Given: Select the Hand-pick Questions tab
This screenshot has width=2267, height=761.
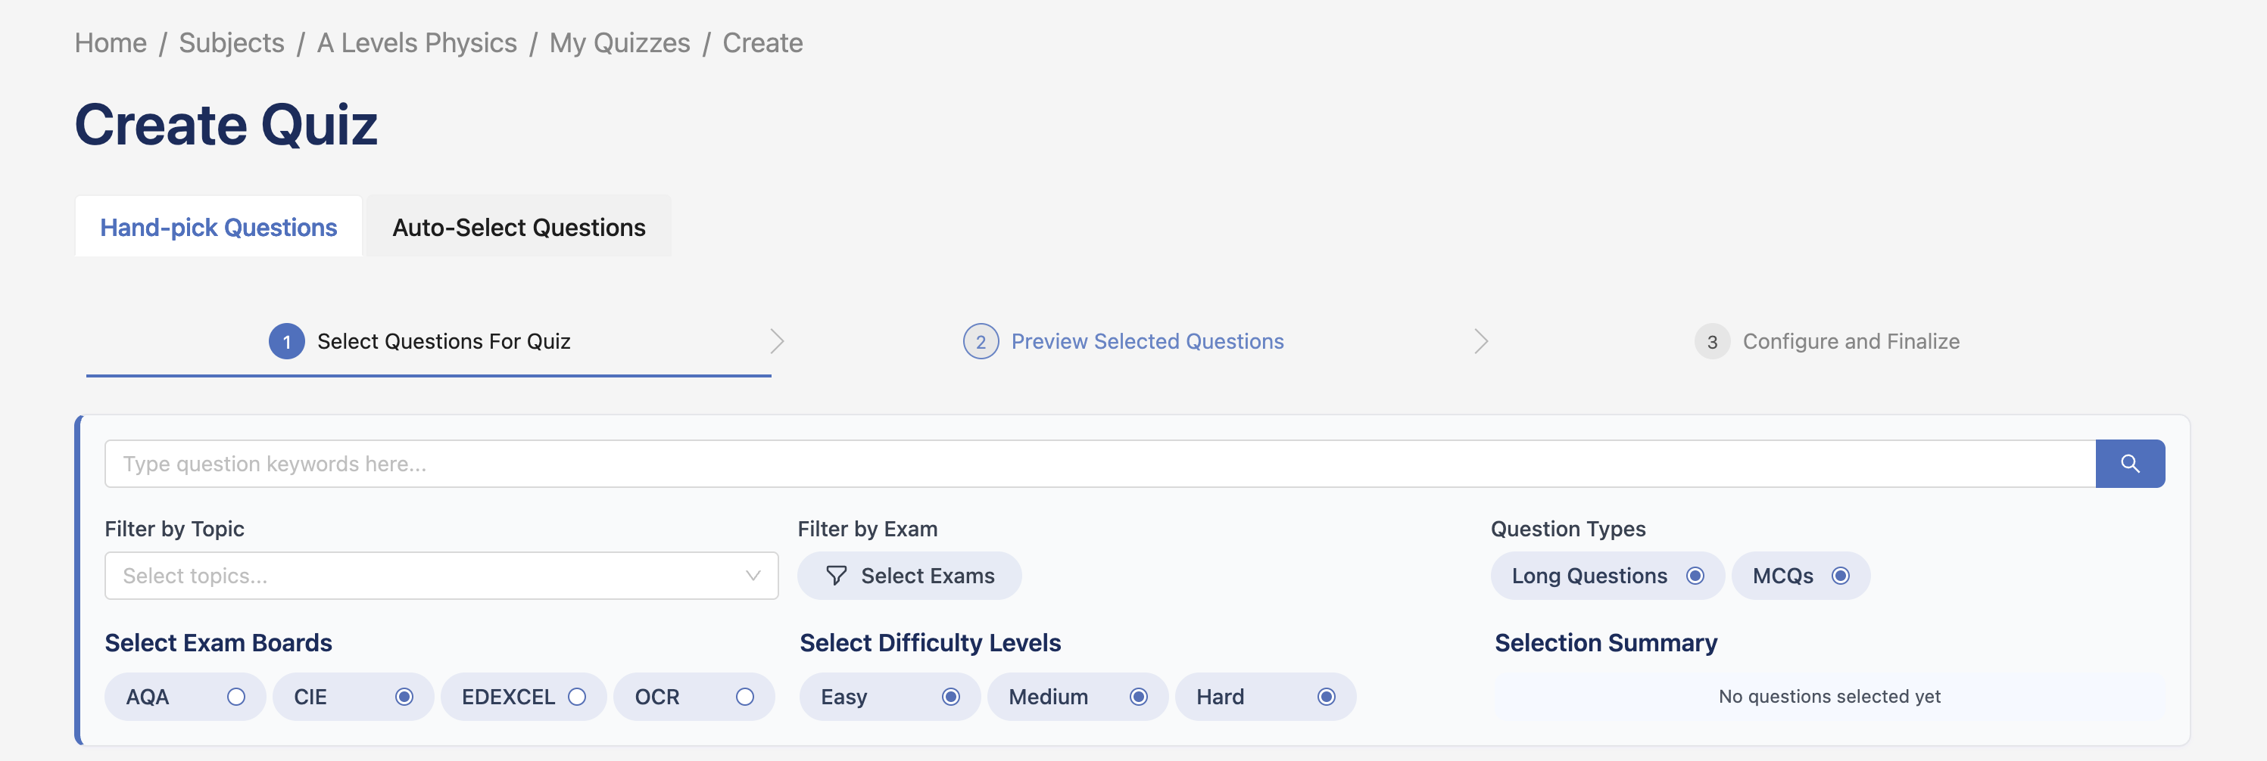Looking at the screenshot, I should coord(218,227).
